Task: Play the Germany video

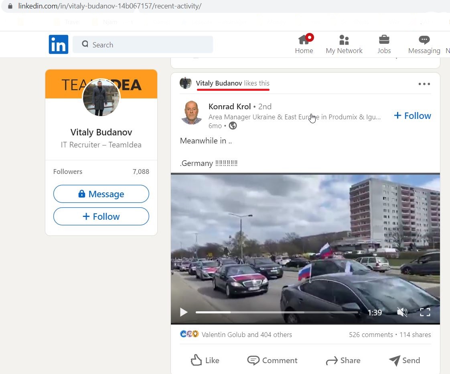Action: pos(184,312)
